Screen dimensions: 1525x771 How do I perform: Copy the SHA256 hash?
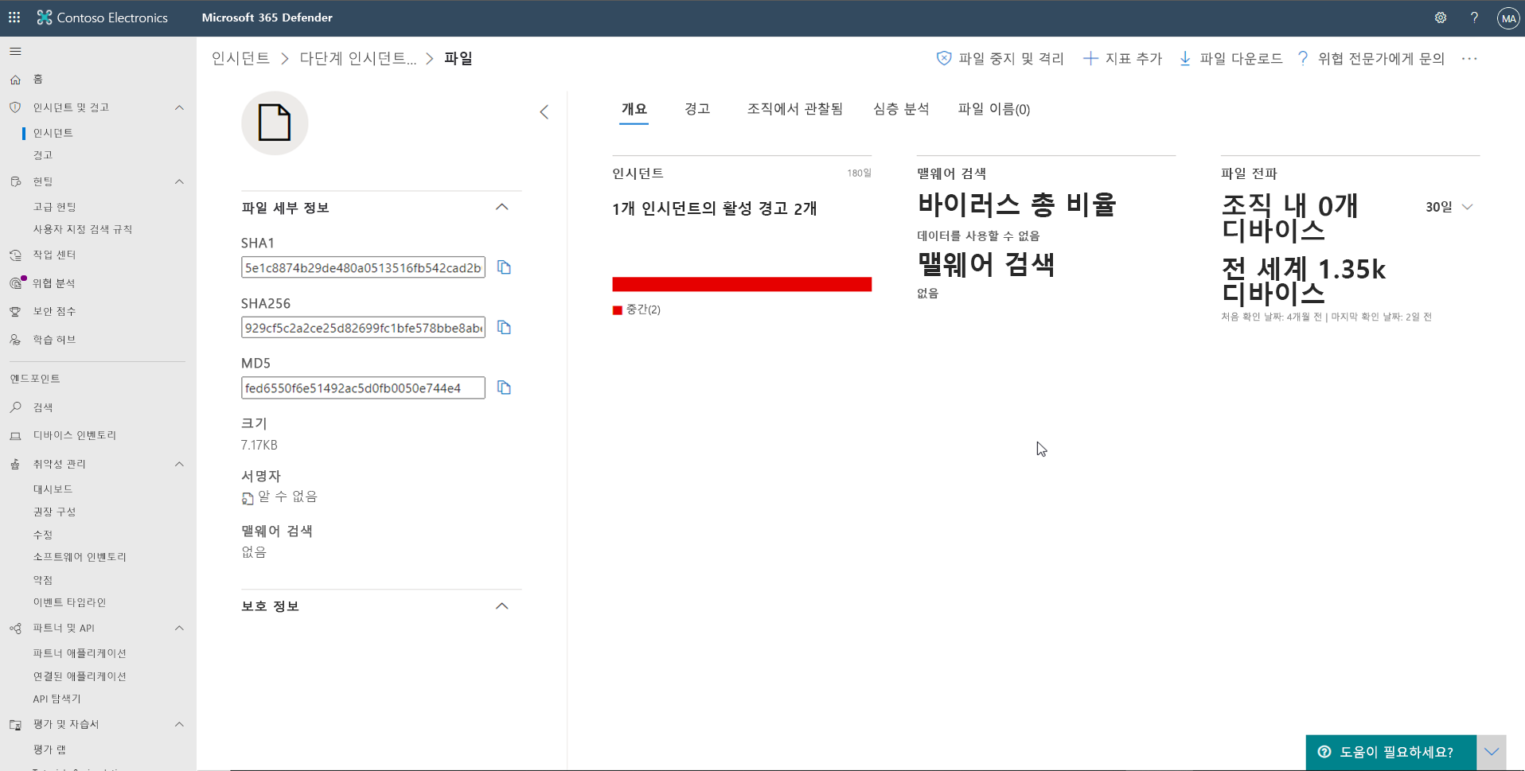pyautogui.click(x=504, y=327)
